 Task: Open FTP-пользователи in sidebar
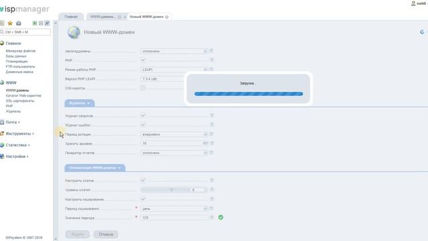point(20,66)
